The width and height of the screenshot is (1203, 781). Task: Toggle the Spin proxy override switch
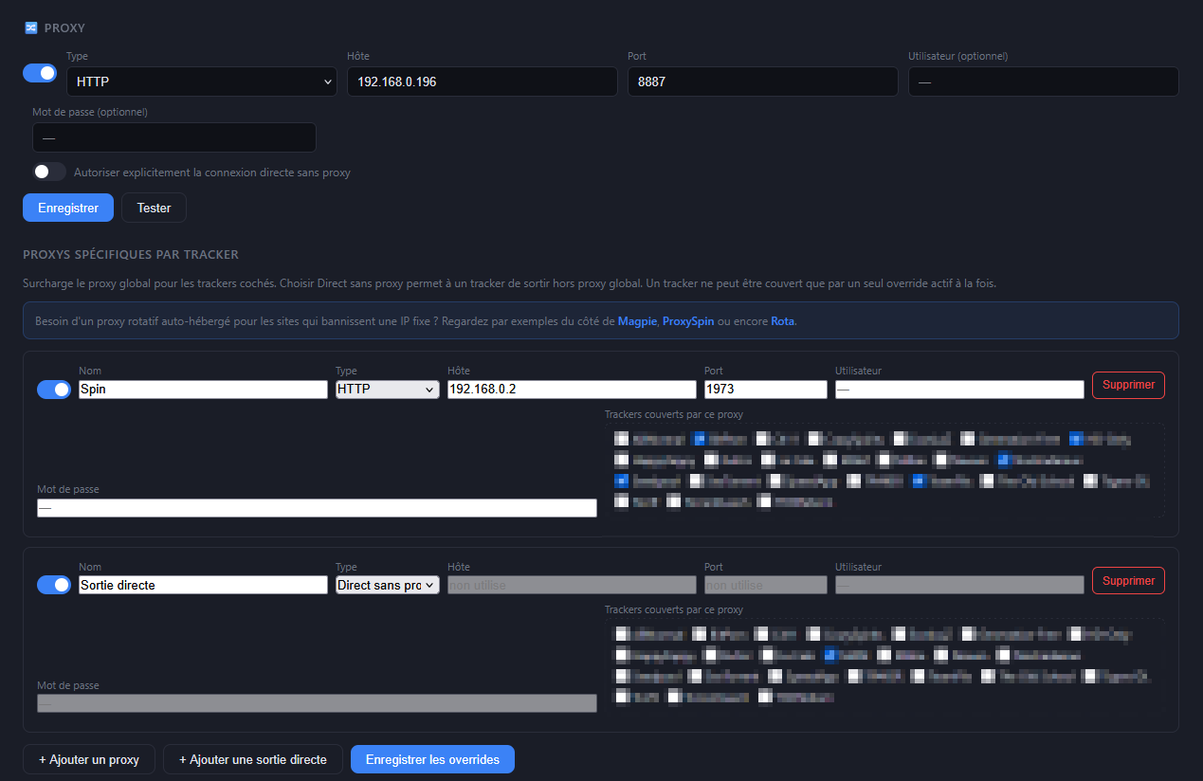click(x=54, y=390)
